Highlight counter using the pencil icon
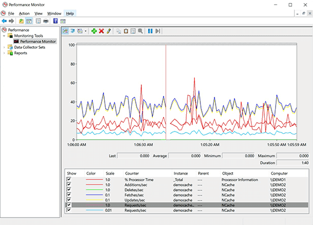This screenshot has height=225, width=313. (109, 31)
